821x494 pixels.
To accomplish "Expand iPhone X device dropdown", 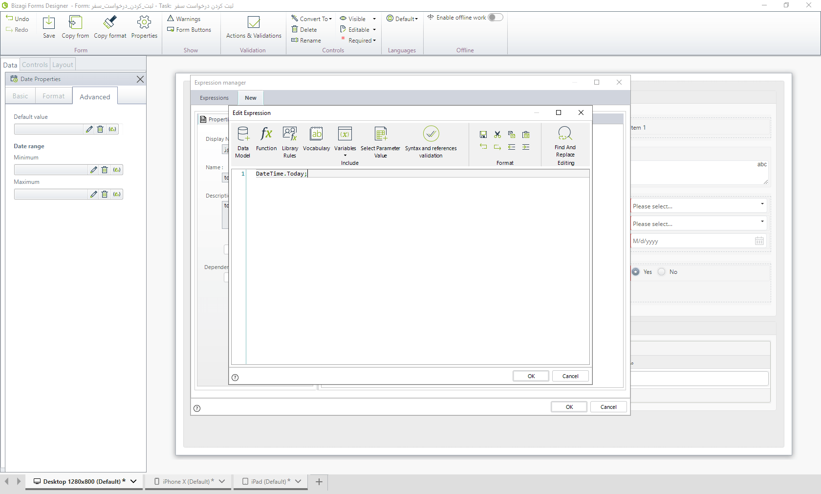I will [222, 481].
